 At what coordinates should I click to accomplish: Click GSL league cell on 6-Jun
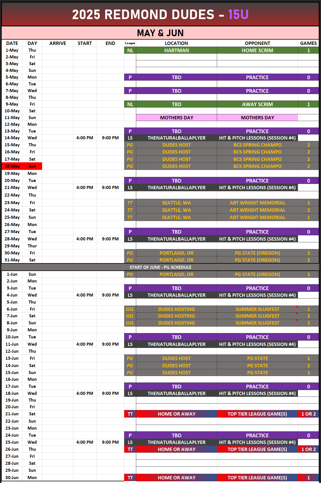tap(130, 309)
